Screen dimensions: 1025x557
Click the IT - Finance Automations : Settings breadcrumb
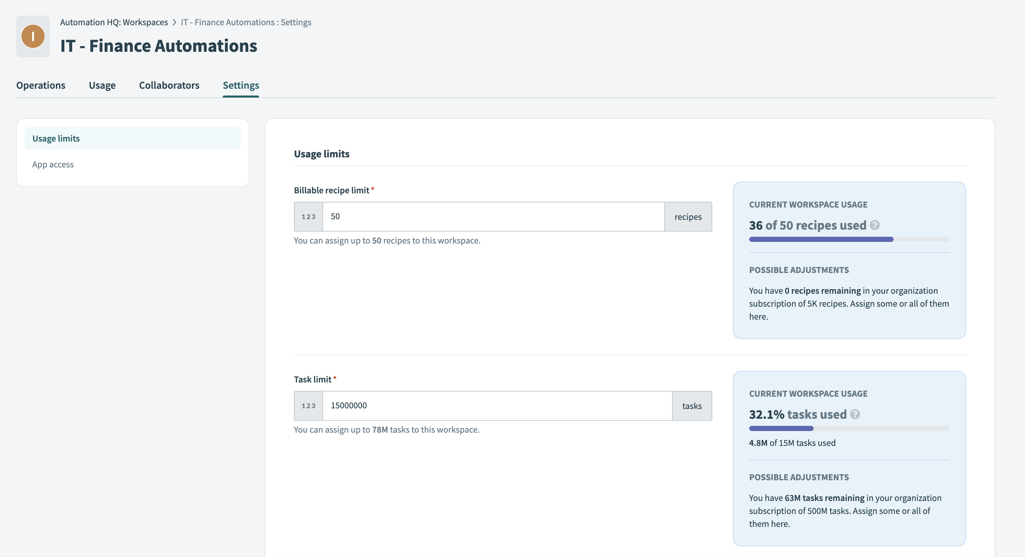click(246, 22)
